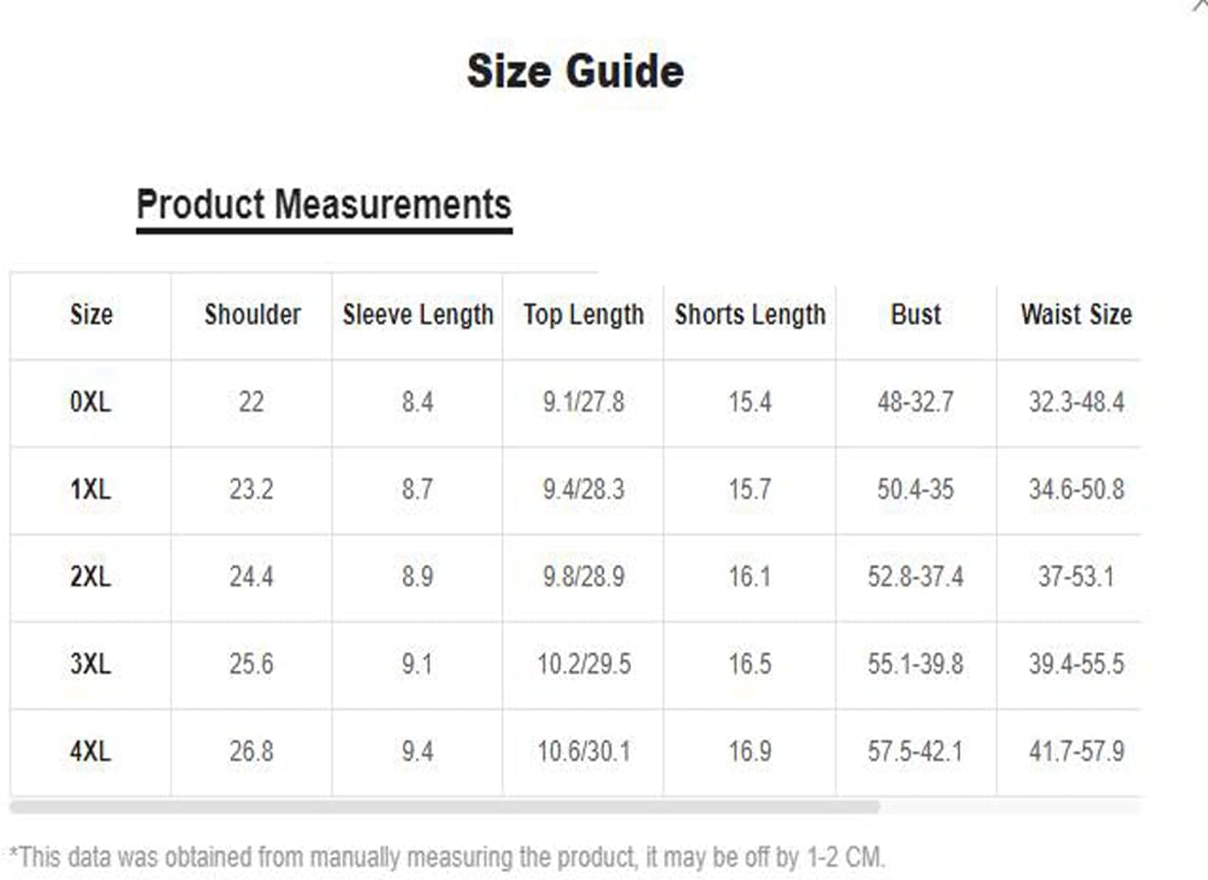Click the Size column header
The height and width of the screenshot is (880, 1208).
(91, 315)
